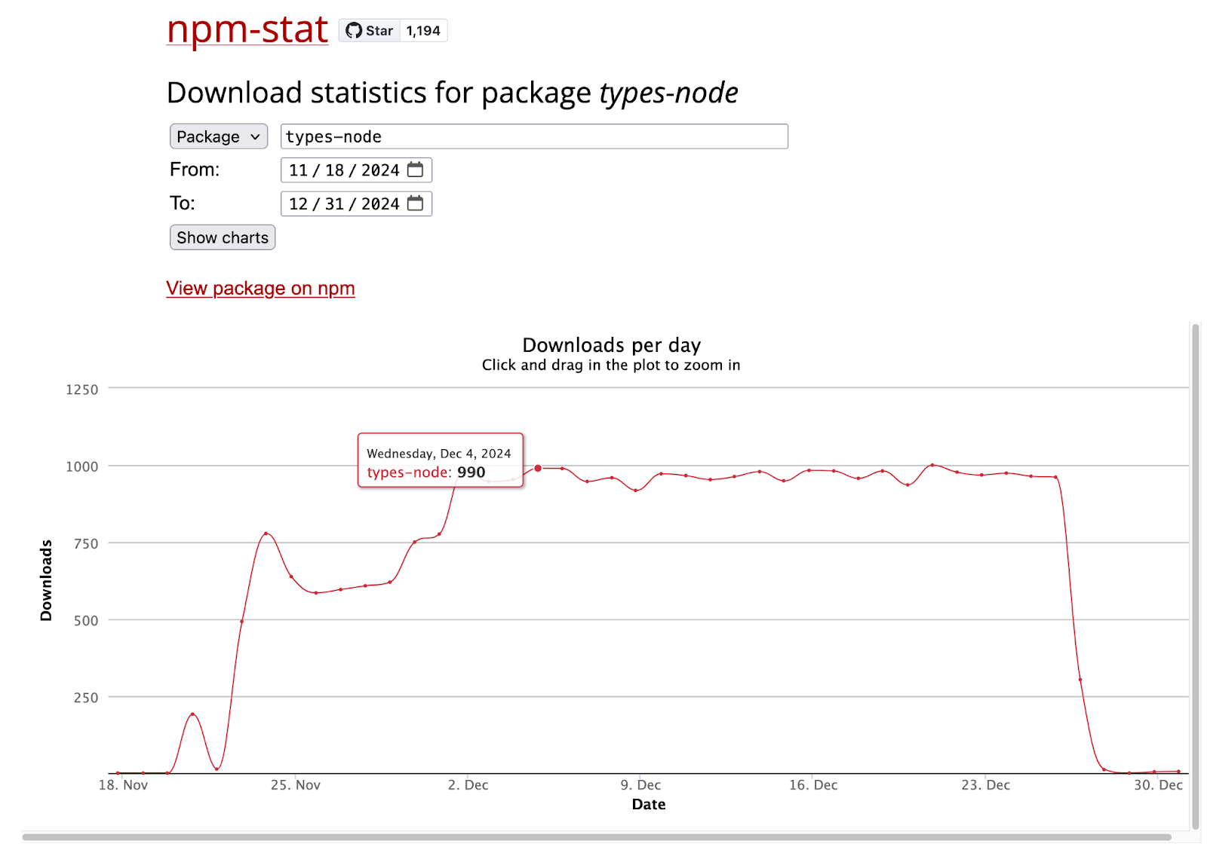Click the GitHub octocat icon
Viewport: 1207px width, 850px height.
pyautogui.click(x=354, y=31)
